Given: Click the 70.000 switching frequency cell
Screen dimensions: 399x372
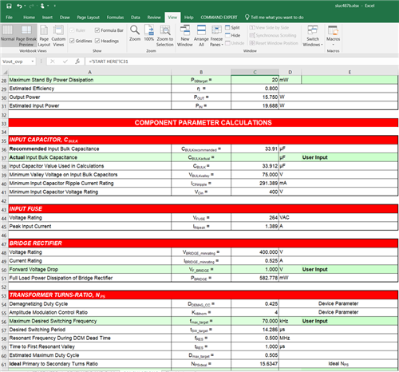Looking at the screenshot, I should pos(255,321).
